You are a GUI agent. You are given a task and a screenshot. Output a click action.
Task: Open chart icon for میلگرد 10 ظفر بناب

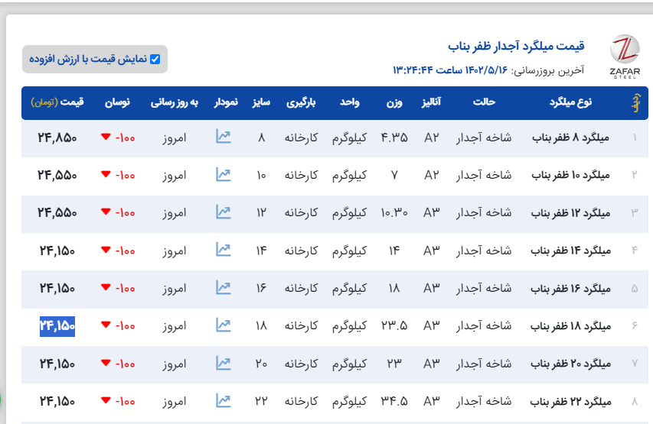(x=224, y=174)
